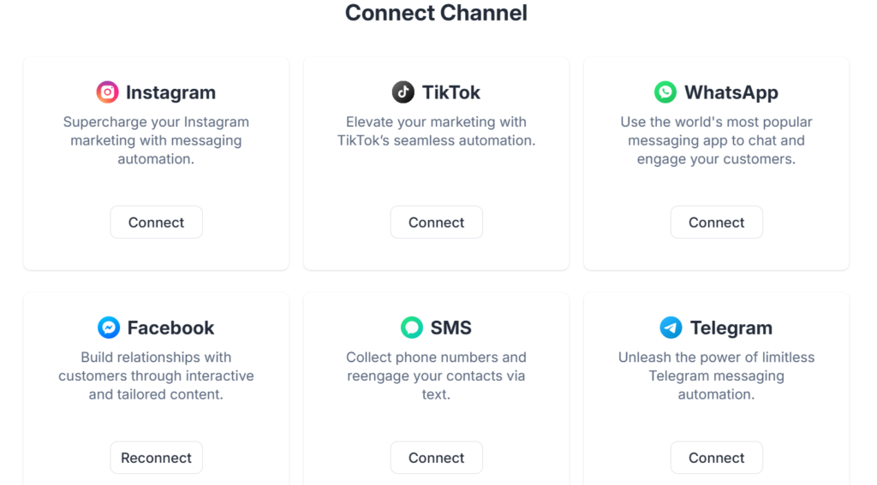Connect the Telegram channel

tap(716, 458)
